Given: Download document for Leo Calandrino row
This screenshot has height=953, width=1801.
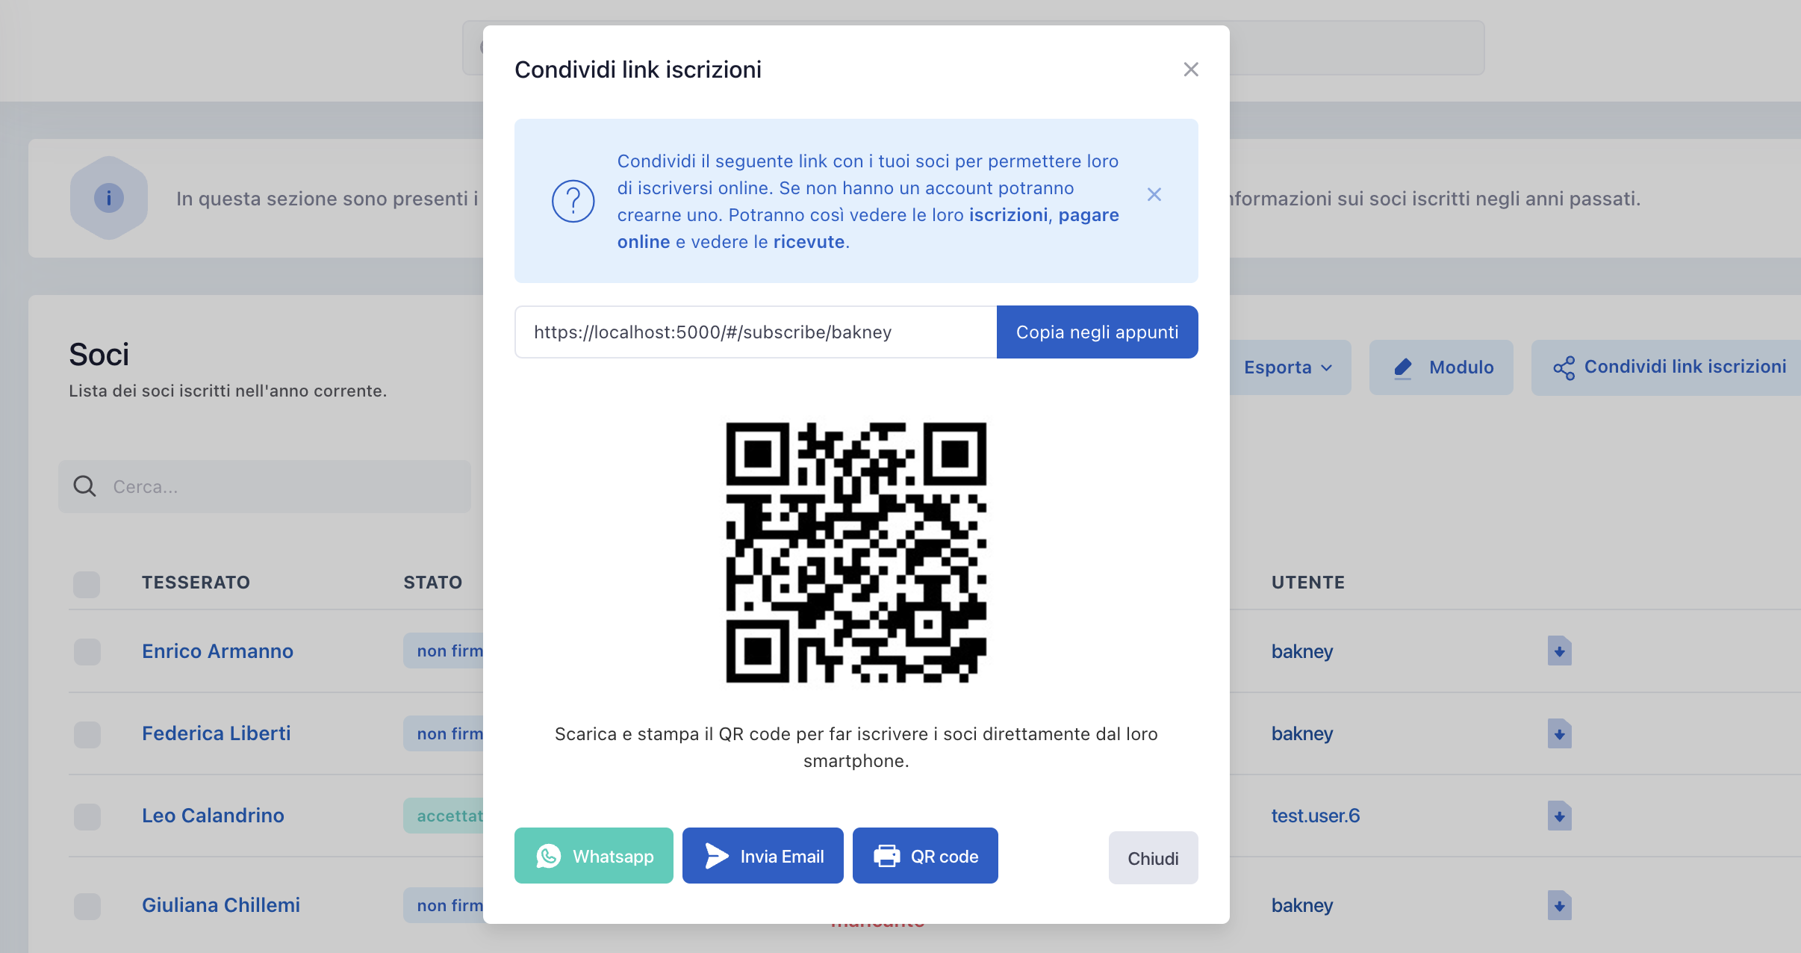Looking at the screenshot, I should pos(1559,816).
